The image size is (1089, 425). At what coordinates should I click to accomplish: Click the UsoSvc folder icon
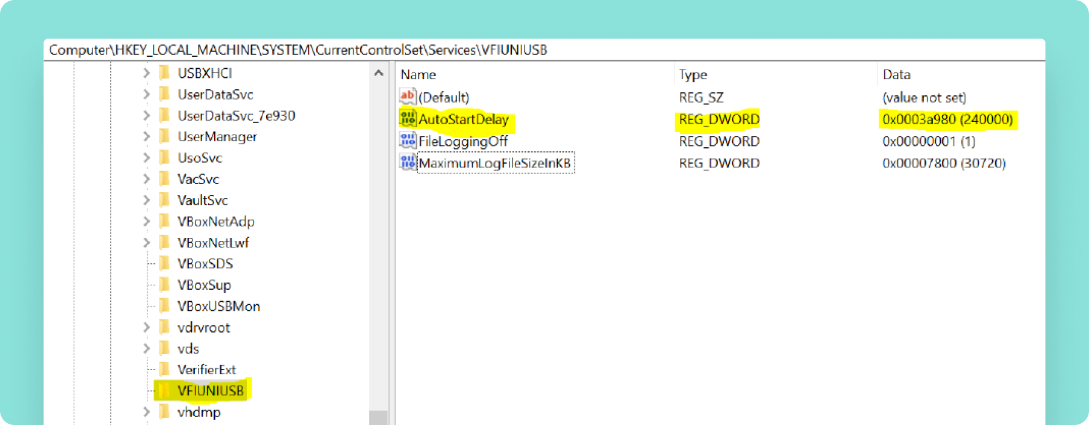click(x=164, y=158)
